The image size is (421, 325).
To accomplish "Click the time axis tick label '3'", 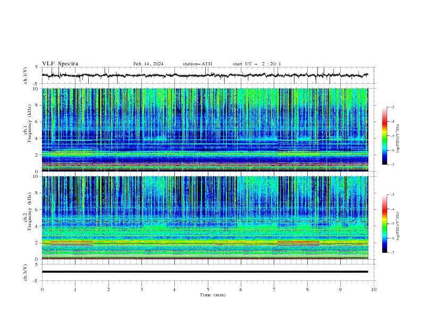I will pyautogui.click(x=141, y=289).
